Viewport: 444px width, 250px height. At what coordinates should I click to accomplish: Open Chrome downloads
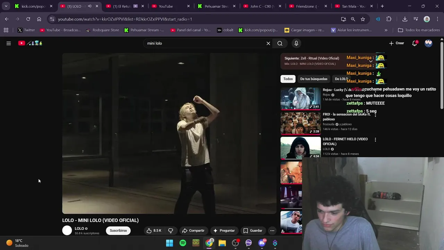pyautogui.click(x=405, y=19)
